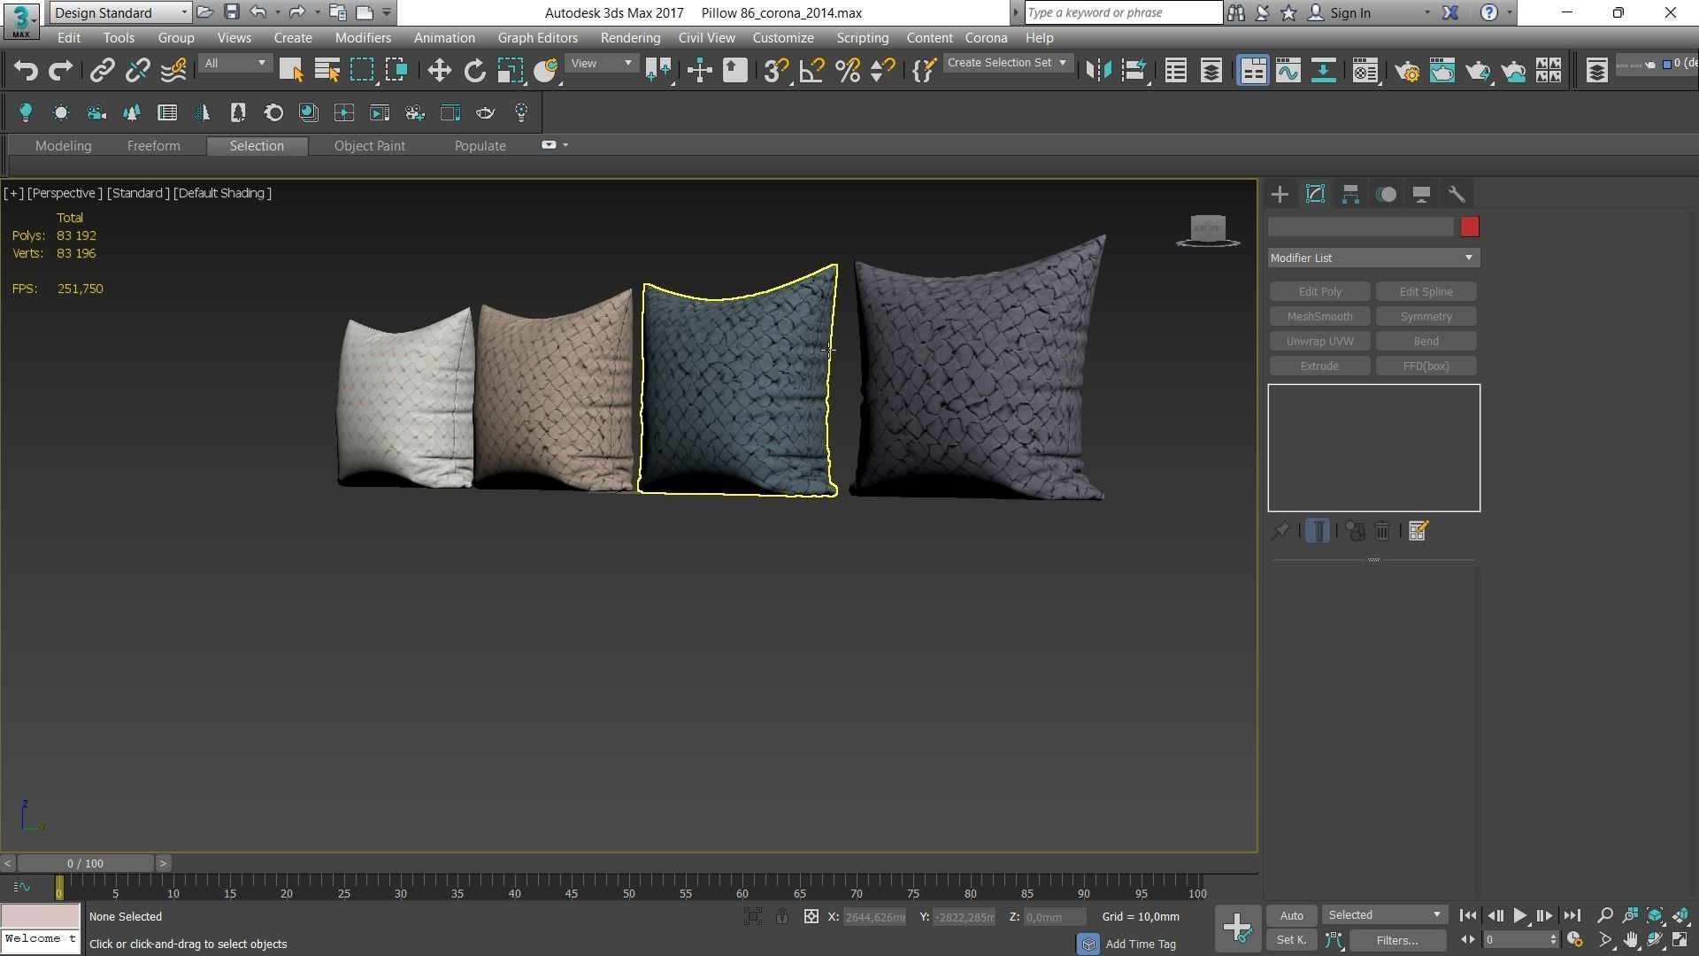
Task: Open the Display command panel tab
Action: coord(1421,194)
